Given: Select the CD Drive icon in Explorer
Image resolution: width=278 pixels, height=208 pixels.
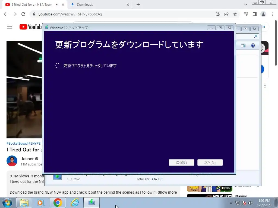Looking at the screenshot, I should (58, 177).
